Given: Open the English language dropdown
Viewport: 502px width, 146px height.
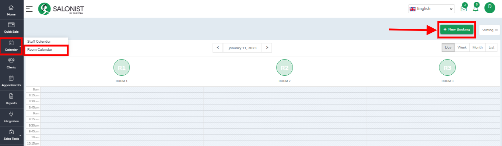Looking at the screenshot, I should click(431, 9).
